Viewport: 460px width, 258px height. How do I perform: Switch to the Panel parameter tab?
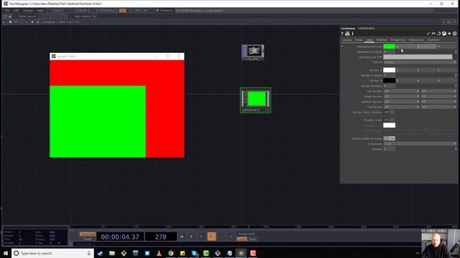[359, 40]
